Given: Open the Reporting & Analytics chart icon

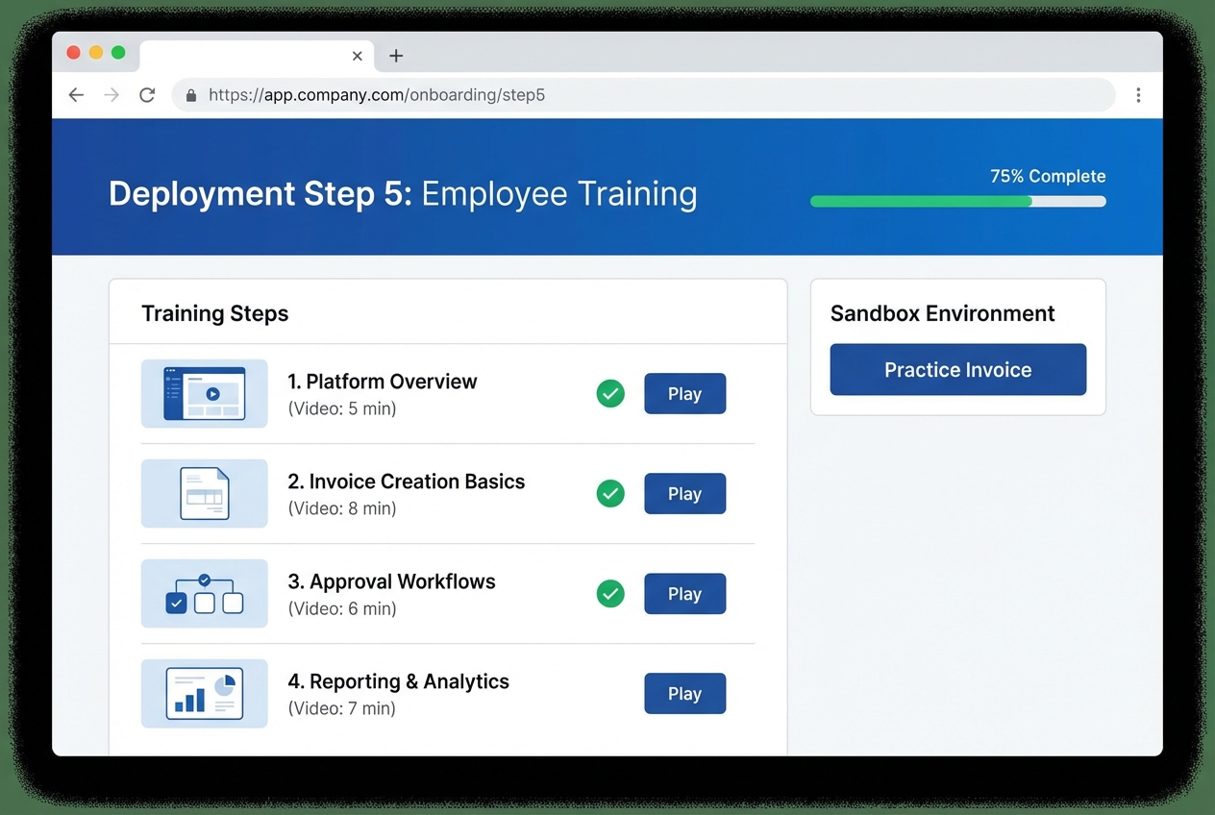Looking at the screenshot, I should (x=204, y=693).
